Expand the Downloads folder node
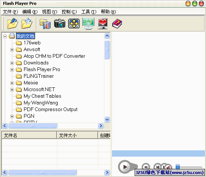Screen dimensions: 206x177 click(x=12, y=63)
